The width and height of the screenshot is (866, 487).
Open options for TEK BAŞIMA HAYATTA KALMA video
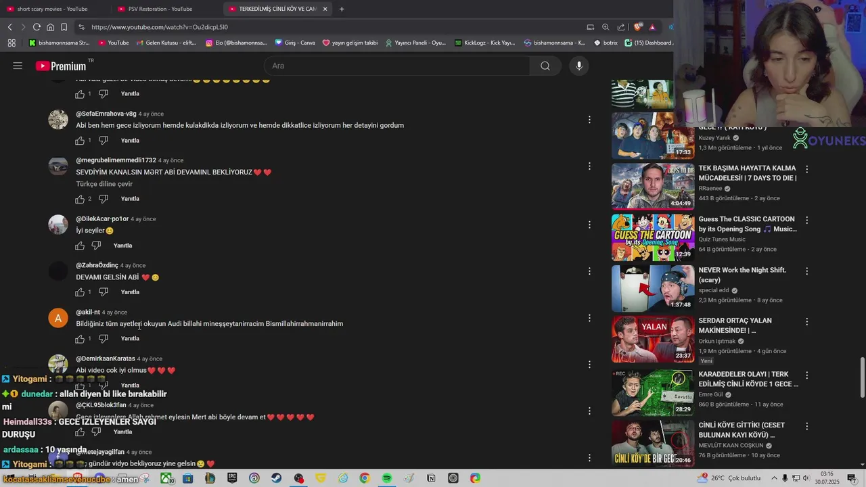click(806, 169)
